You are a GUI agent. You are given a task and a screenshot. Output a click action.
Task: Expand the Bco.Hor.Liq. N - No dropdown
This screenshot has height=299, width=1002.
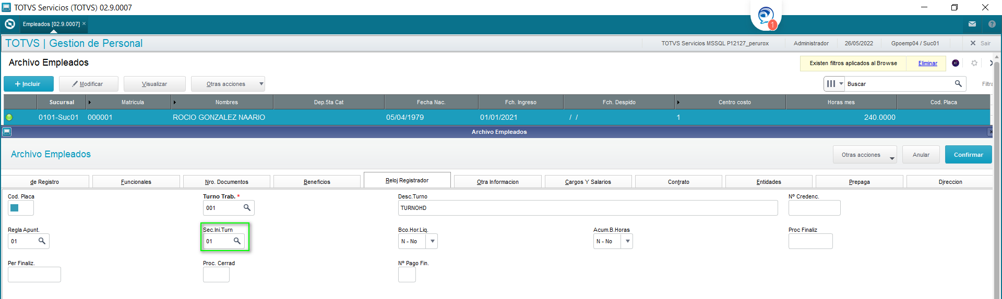432,241
